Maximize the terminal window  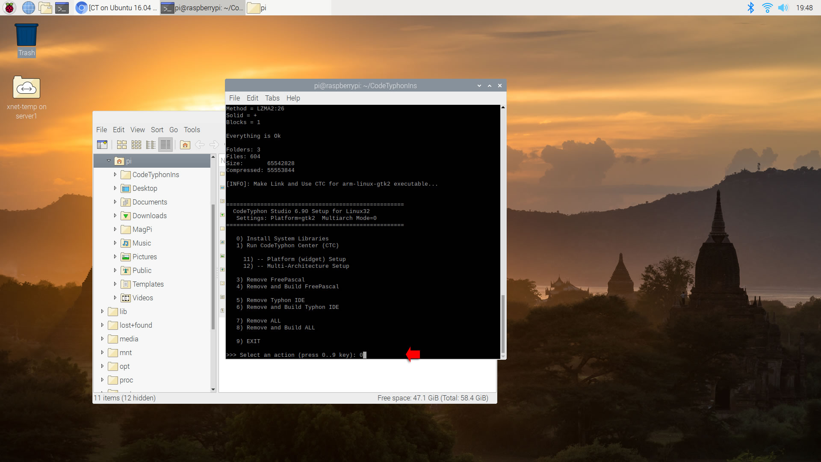point(490,86)
